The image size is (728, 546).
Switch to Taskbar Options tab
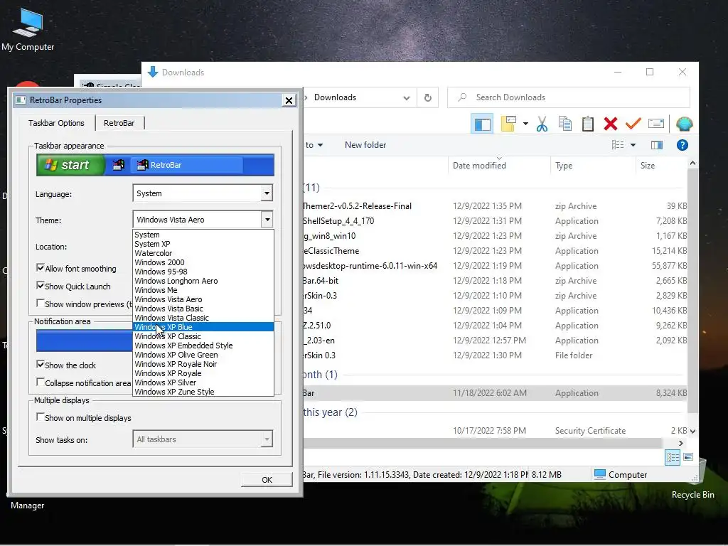[x=57, y=123]
